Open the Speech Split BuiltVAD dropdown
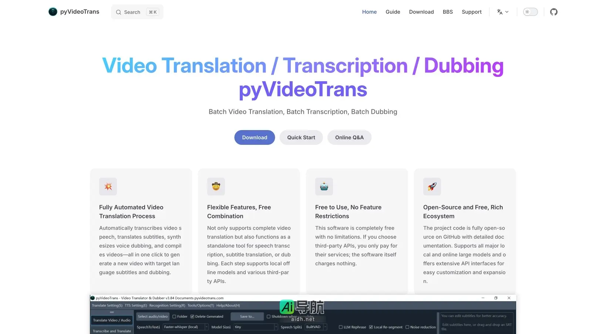 tap(316, 327)
